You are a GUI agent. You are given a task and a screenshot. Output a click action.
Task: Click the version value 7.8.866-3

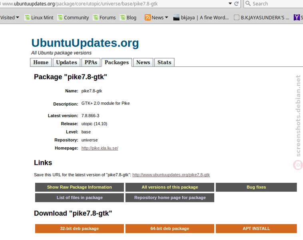click(x=90, y=116)
